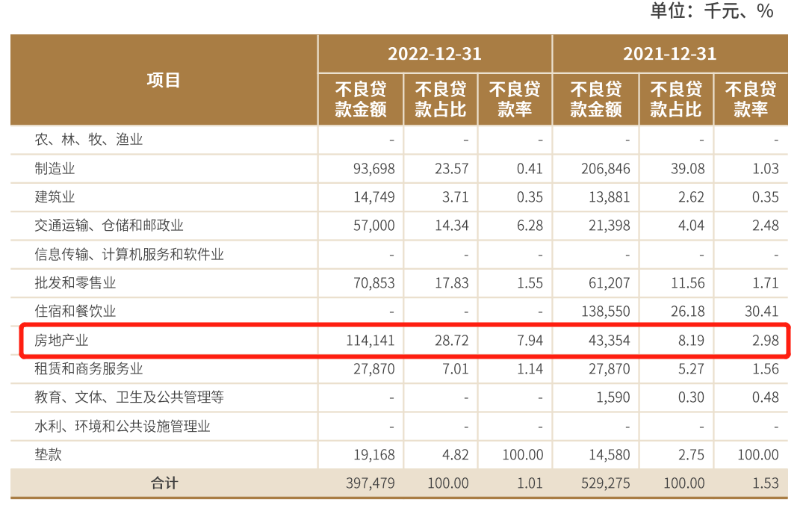Select 交通运输、仓储和邮政业 row label
Image resolution: width=806 pixels, height=508 pixels.
click(109, 225)
